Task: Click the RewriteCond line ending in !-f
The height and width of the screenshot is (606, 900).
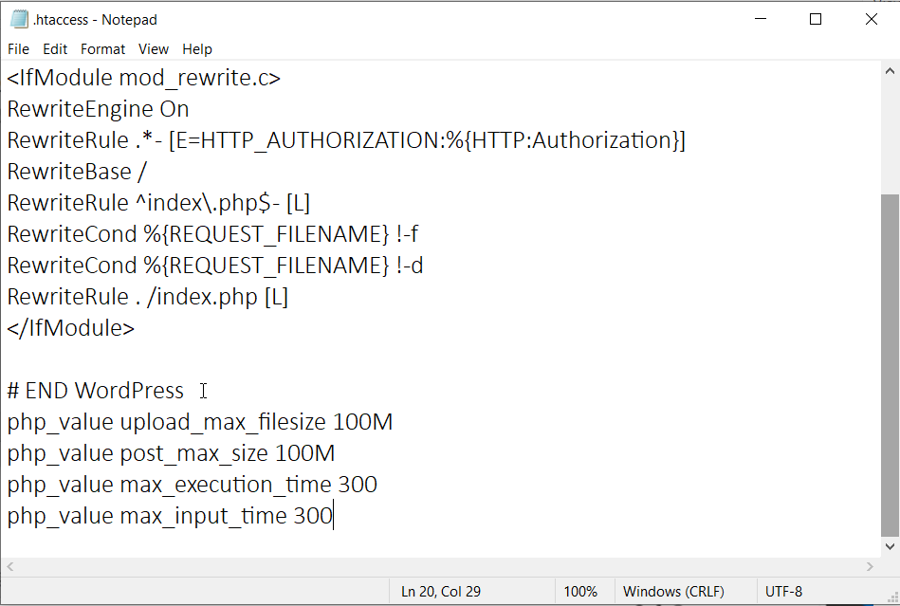Action: (x=212, y=234)
